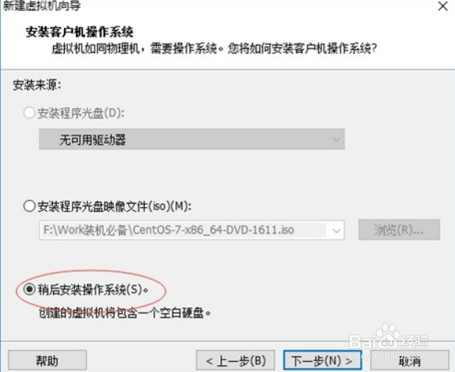This screenshot has width=455, height=372.
Task: Close the New Virtual Machine wizard window
Action: [442, 6]
